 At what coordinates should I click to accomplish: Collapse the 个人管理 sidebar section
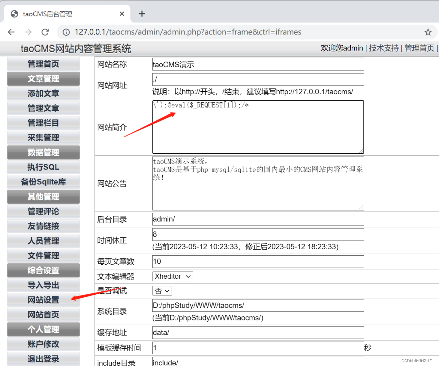(43, 329)
